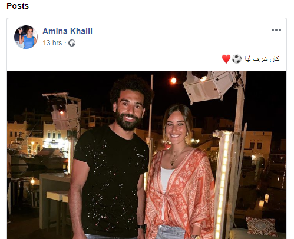Open the three-dot post options menu

point(276,30)
